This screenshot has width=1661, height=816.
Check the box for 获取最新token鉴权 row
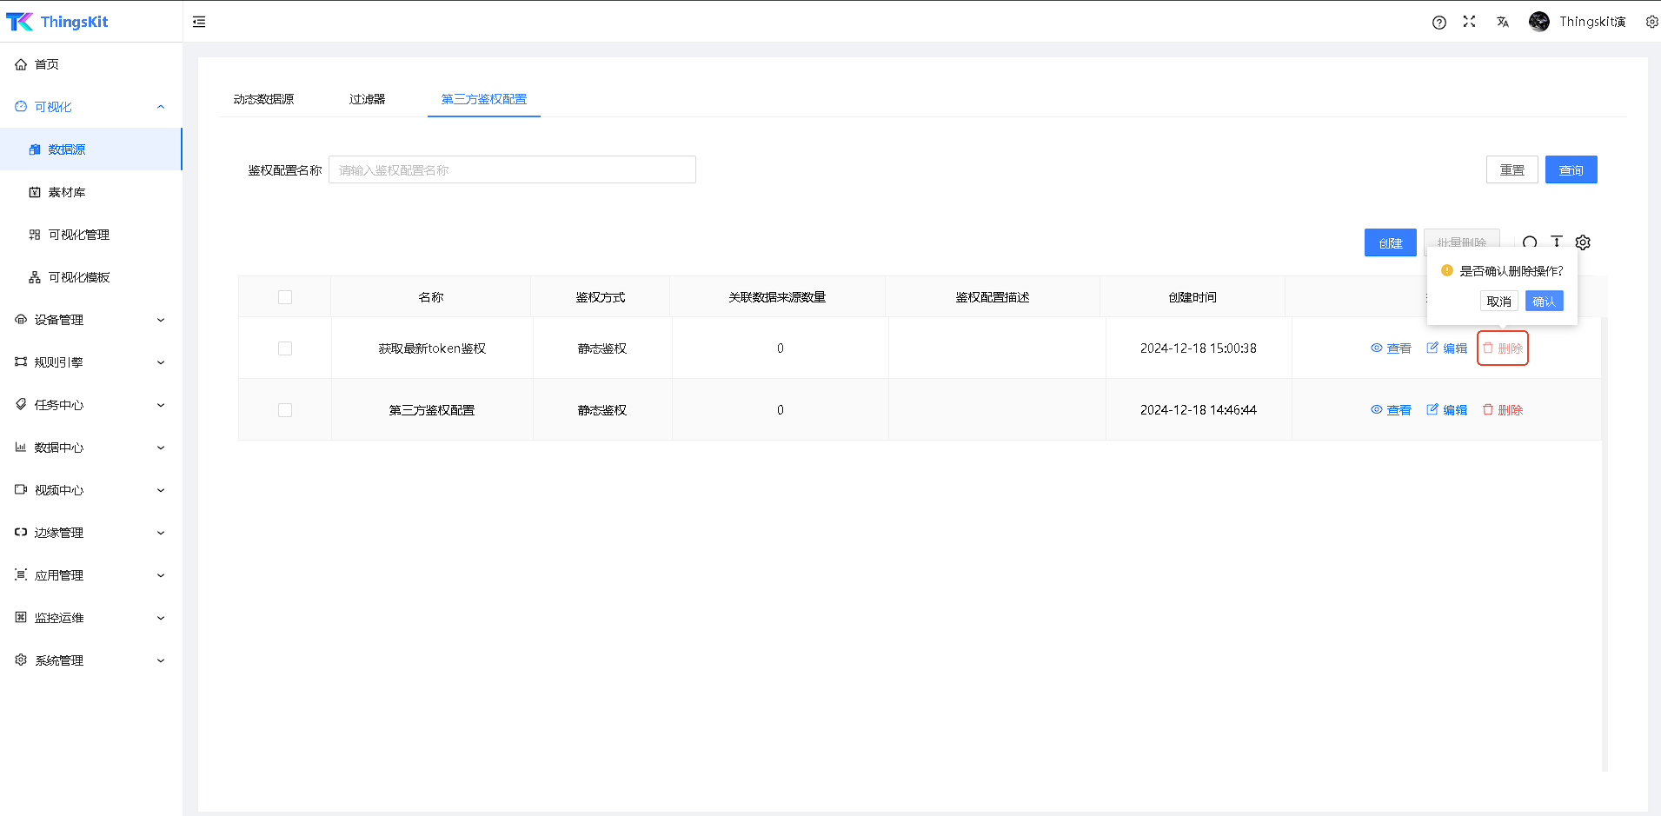coord(285,348)
